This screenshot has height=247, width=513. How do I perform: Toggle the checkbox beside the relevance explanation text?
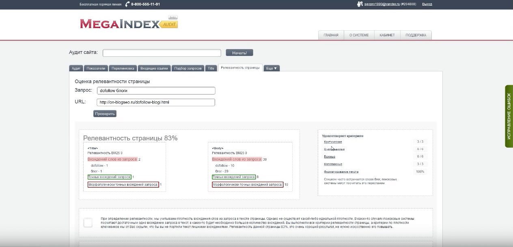coord(88,223)
